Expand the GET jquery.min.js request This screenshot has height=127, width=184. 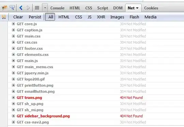tap(14, 73)
